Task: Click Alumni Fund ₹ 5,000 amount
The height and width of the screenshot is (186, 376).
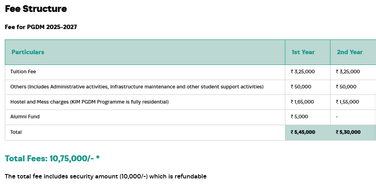Action: [x=299, y=117]
